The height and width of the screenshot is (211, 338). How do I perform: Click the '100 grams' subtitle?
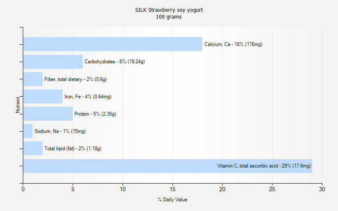[x=169, y=17]
